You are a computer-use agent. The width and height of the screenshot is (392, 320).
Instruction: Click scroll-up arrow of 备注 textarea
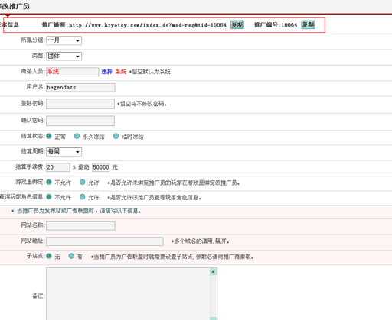click(213, 272)
